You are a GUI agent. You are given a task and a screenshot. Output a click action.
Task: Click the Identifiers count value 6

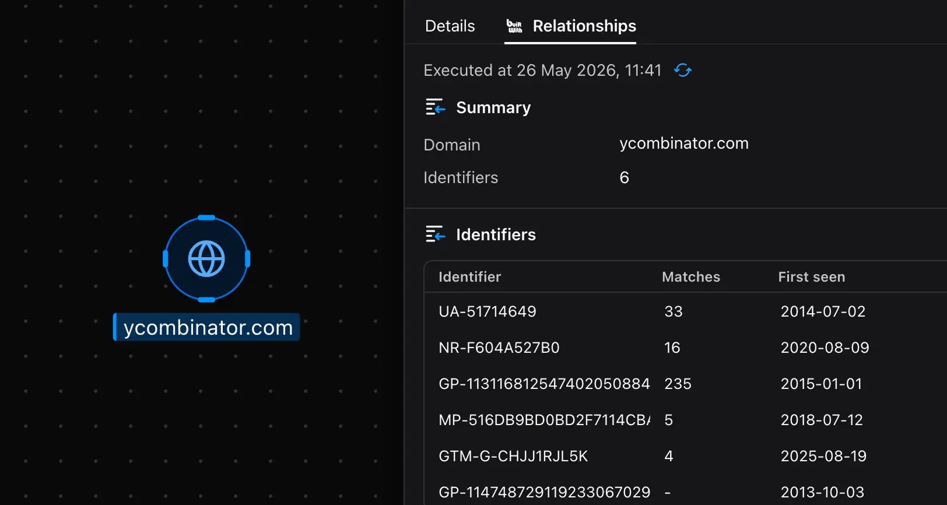624,177
